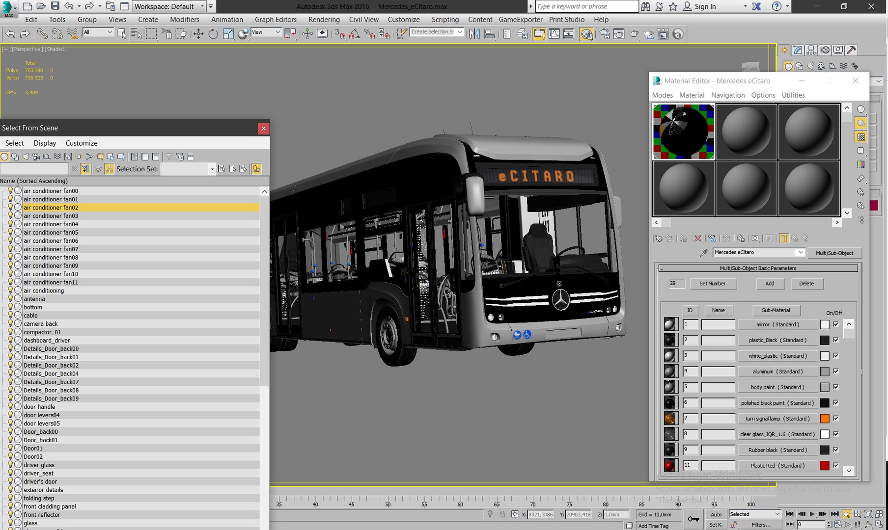Click the Go to Parent icon
The height and width of the screenshot is (530, 888).
[x=795, y=238]
